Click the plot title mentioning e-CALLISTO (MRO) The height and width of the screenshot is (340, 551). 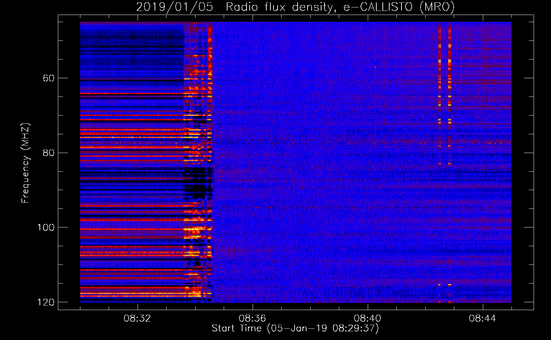tap(295, 7)
